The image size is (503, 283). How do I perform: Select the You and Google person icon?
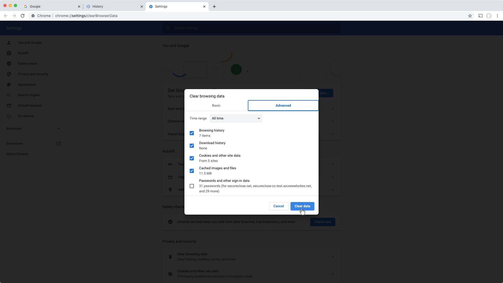tap(9, 42)
